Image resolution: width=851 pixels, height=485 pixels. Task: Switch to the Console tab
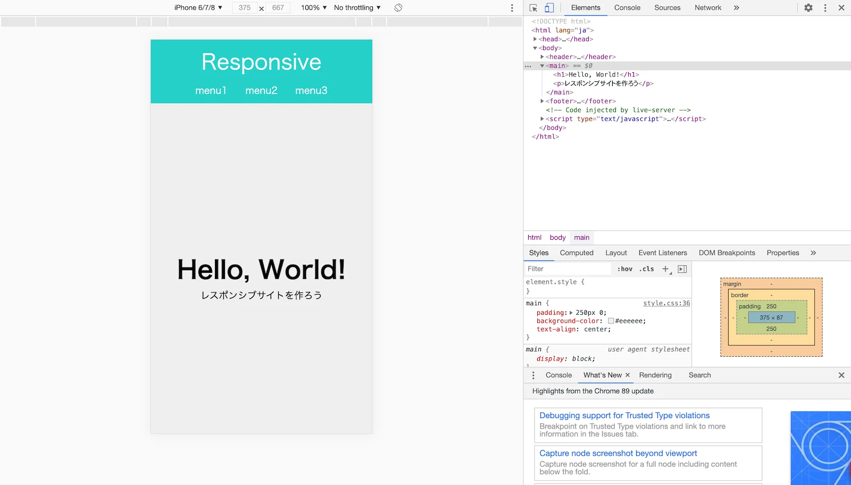tap(627, 8)
